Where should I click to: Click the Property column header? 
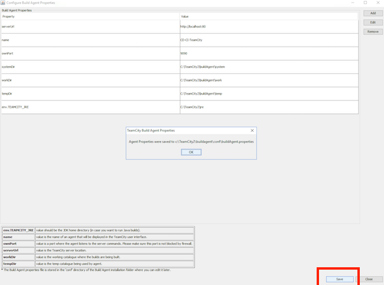pyautogui.click(x=90, y=17)
